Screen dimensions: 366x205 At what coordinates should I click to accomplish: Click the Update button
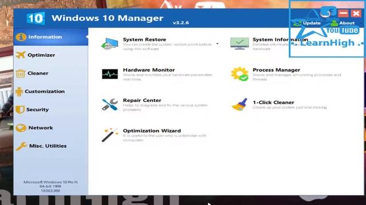(308, 23)
